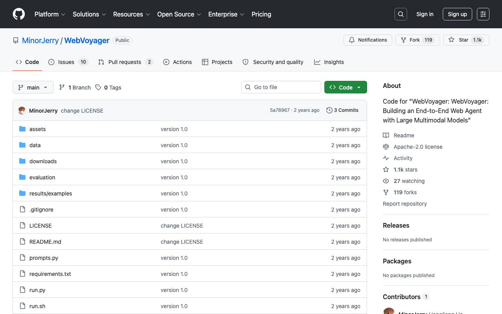Screen dimensions: 502x314
Task: Open the Security and quality tab
Action: click(273, 62)
